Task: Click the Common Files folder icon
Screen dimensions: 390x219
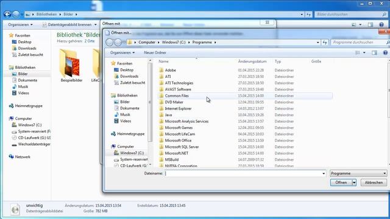Action: (161, 96)
